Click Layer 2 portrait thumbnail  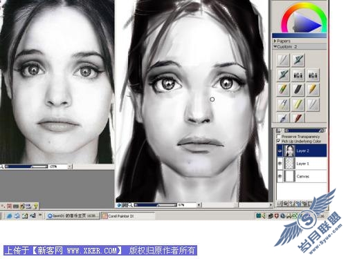coord(289,151)
